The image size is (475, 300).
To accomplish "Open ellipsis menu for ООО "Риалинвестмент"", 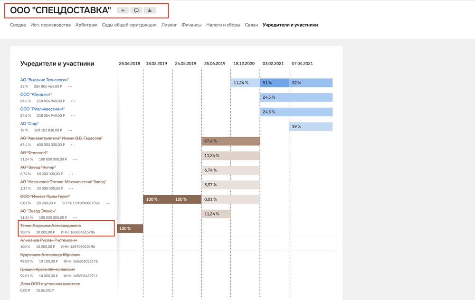I will point(73,115).
